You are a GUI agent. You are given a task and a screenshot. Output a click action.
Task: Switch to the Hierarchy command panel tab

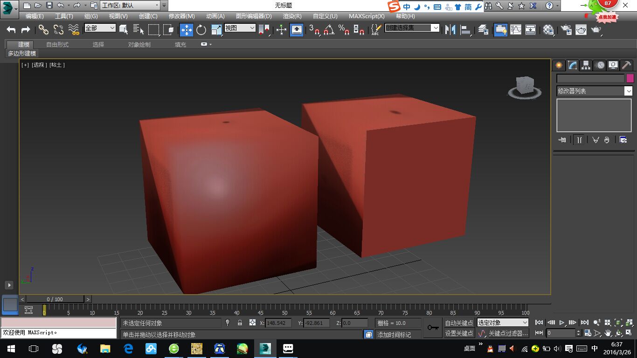click(586, 65)
